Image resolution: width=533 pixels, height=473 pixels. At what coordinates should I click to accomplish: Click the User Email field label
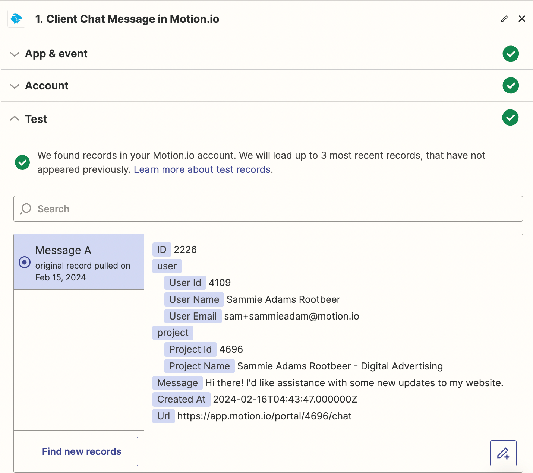[193, 316]
